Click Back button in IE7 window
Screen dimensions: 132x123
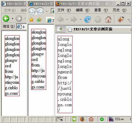coord(32,12)
